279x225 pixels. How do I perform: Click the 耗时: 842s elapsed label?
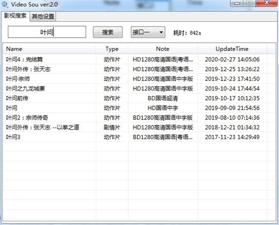coord(187,33)
